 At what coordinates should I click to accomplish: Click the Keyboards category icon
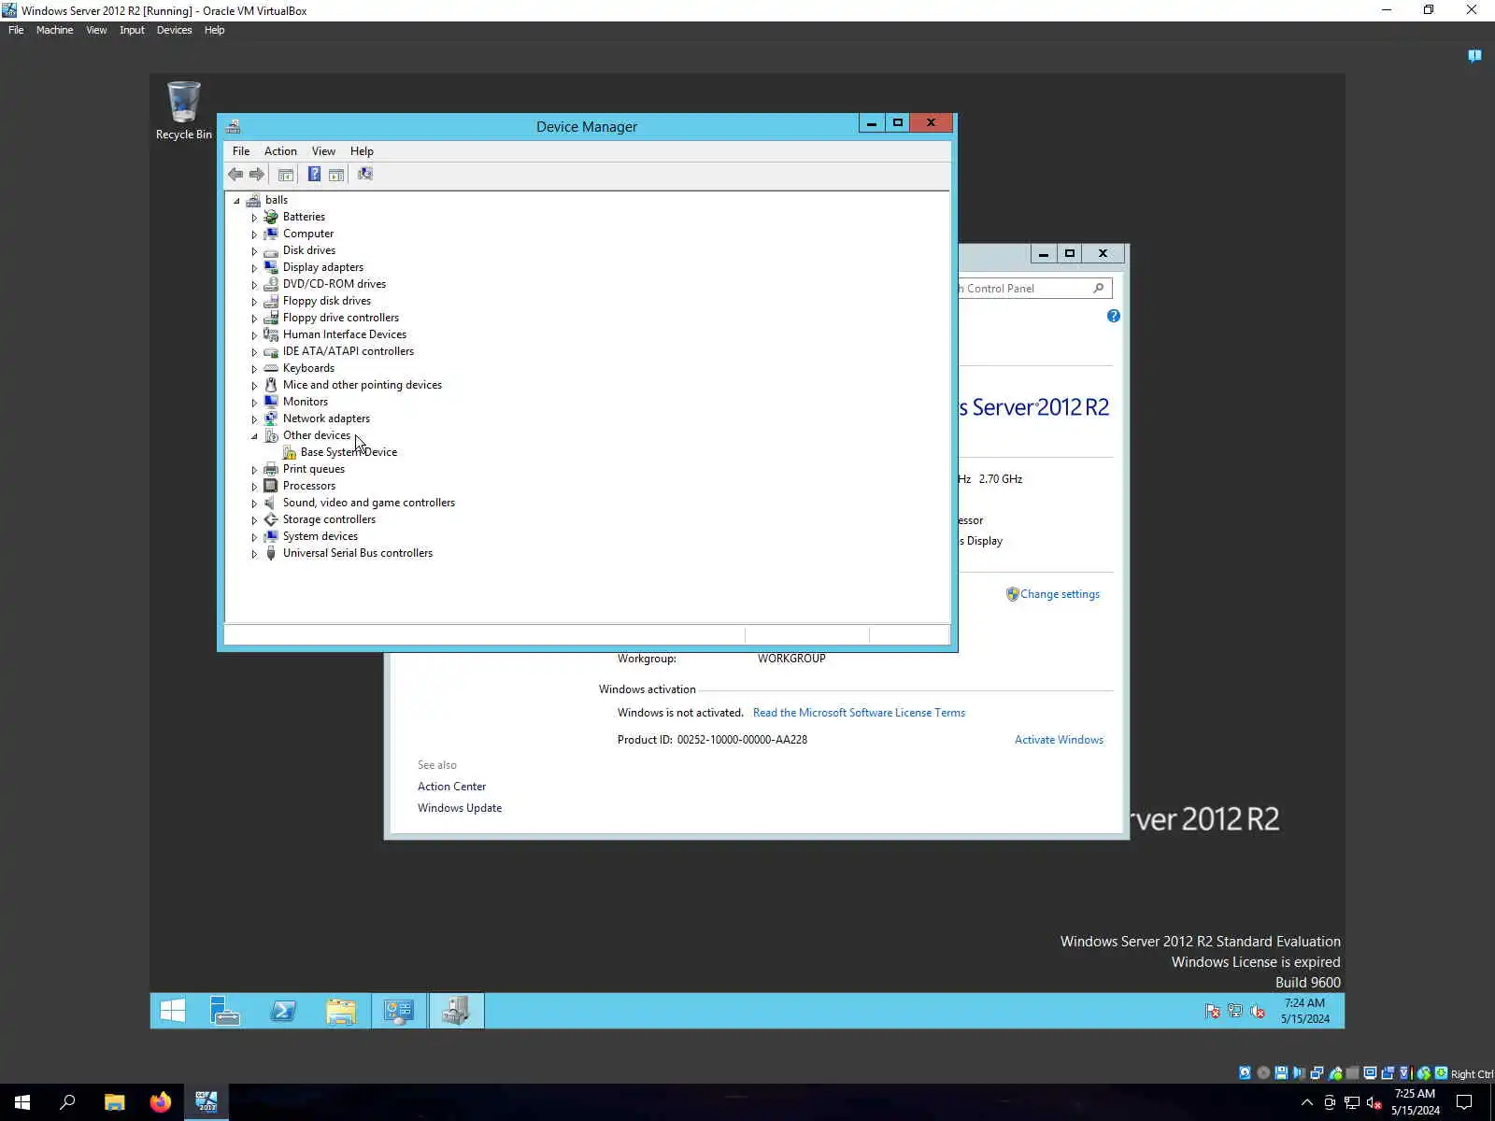point(271,368)
